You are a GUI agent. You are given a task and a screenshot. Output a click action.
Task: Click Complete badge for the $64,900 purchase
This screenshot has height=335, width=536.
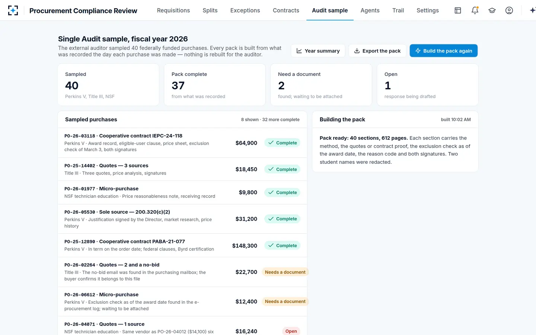(x=282, y=143)
